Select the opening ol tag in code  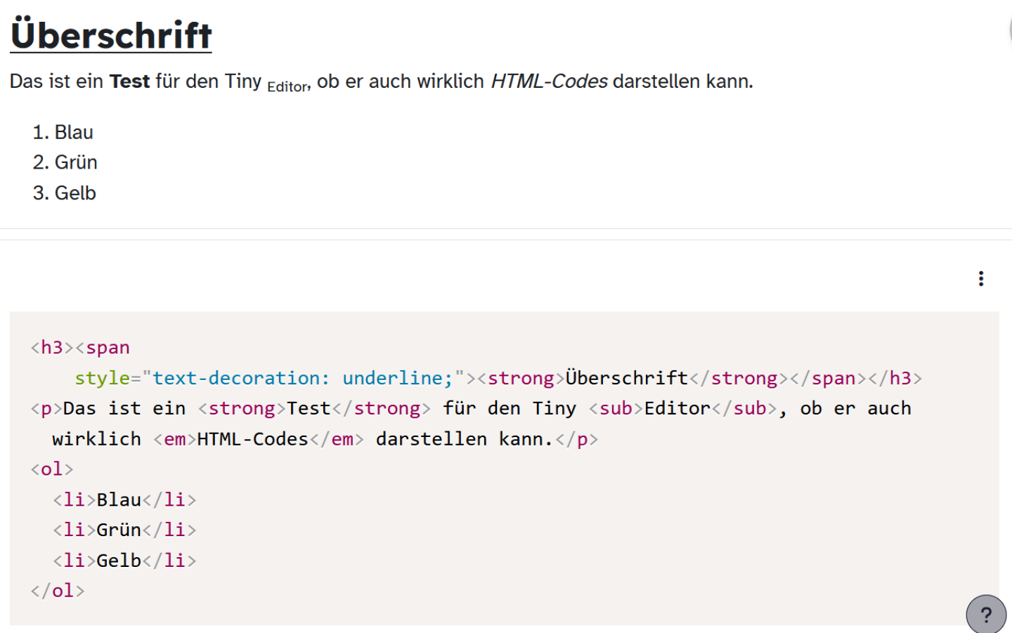[51, 469]
